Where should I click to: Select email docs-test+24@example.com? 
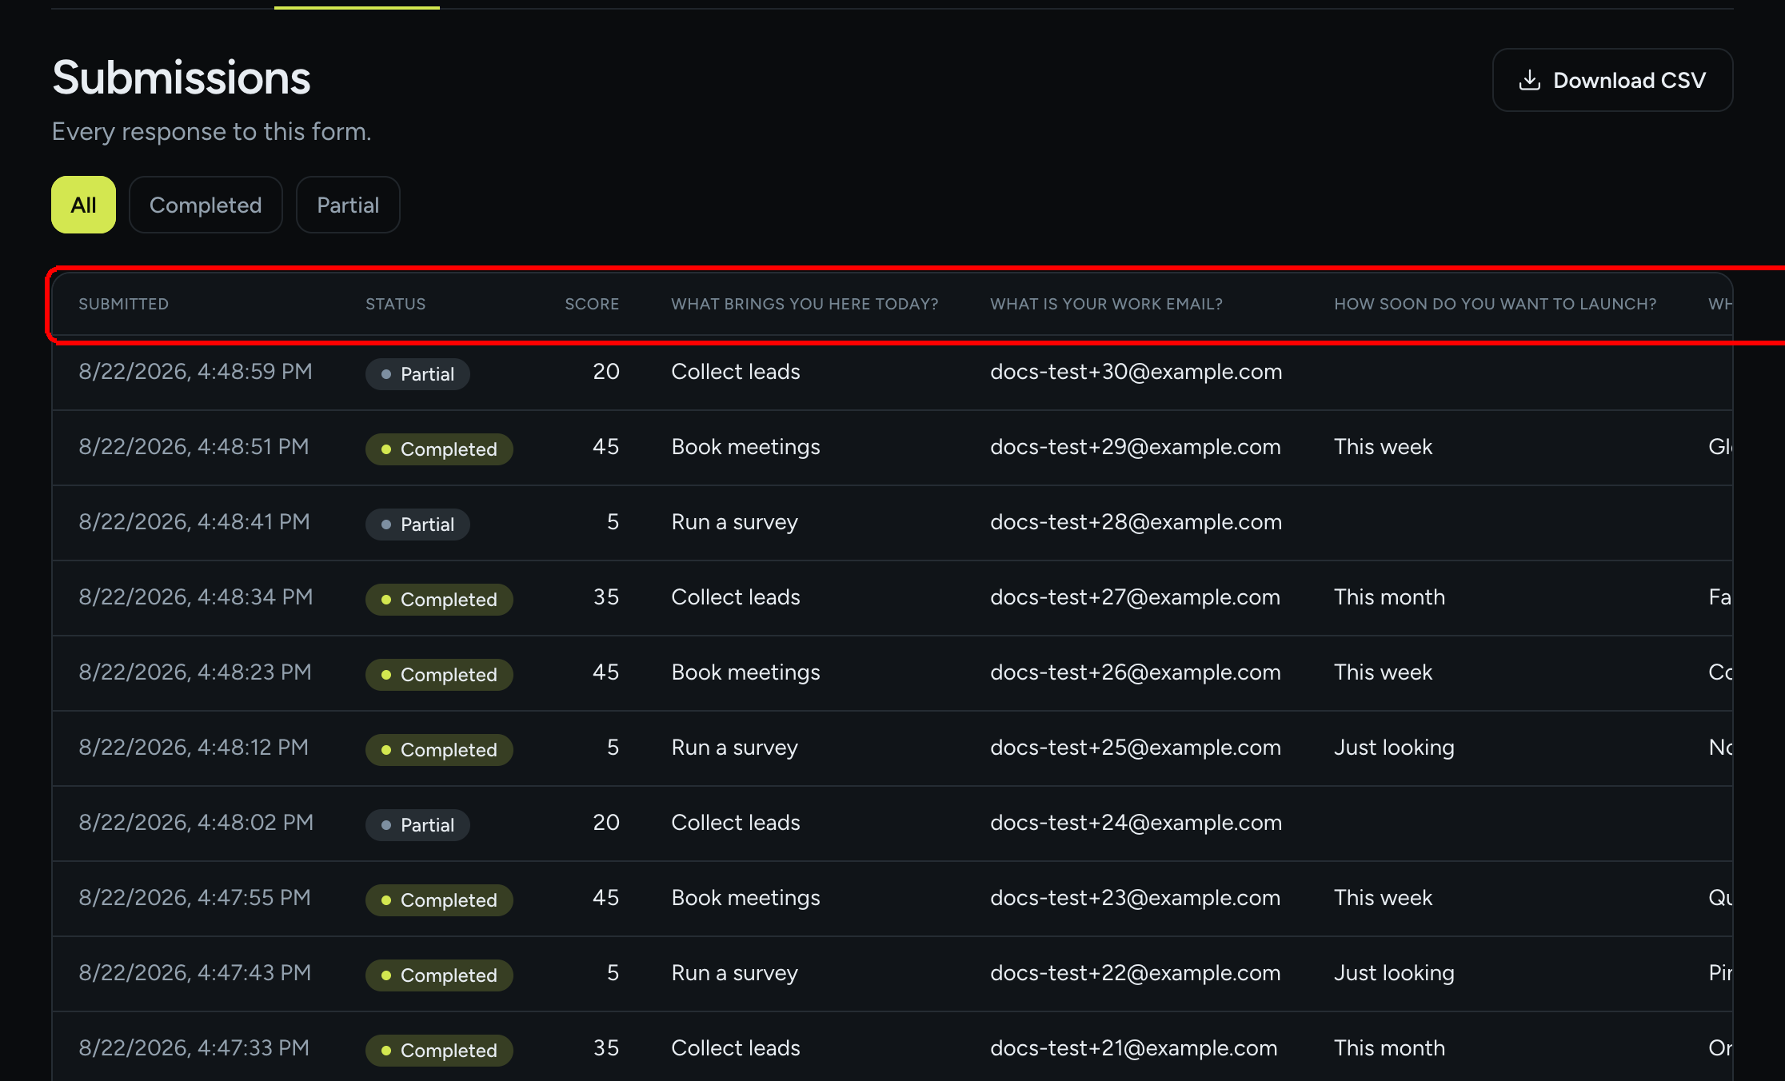[x=1136, y=823]
